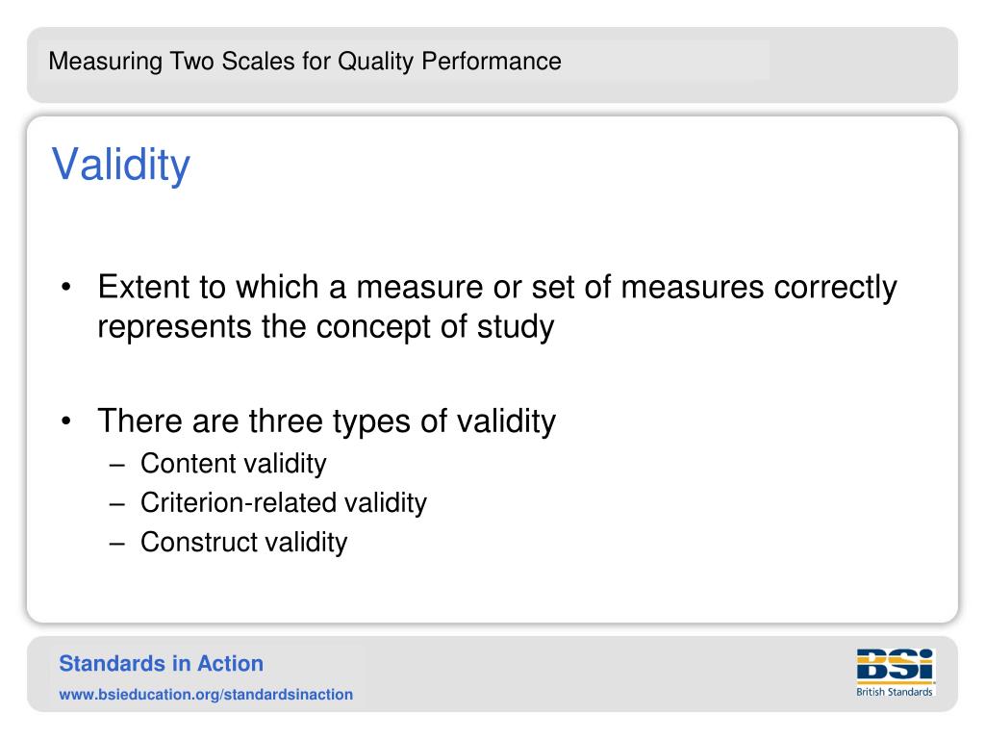Click the first bullet about Extent to which
Viewport: 985px width, 739px height.
point(497,307)
